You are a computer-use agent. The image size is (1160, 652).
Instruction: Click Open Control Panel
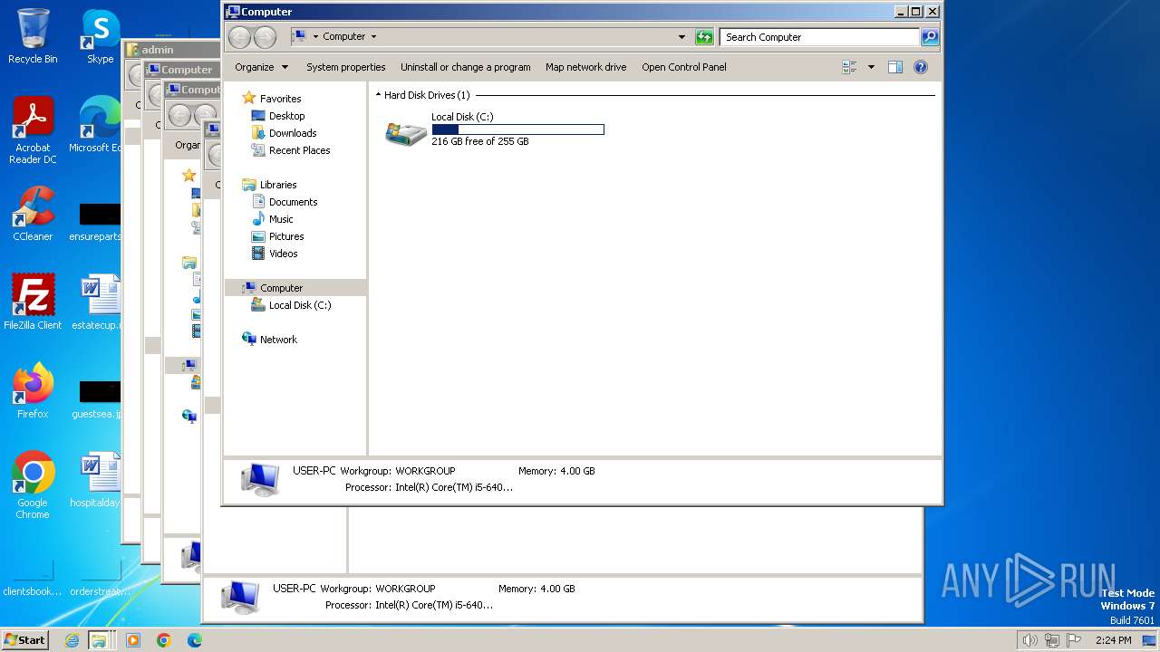tap(684, 67)
